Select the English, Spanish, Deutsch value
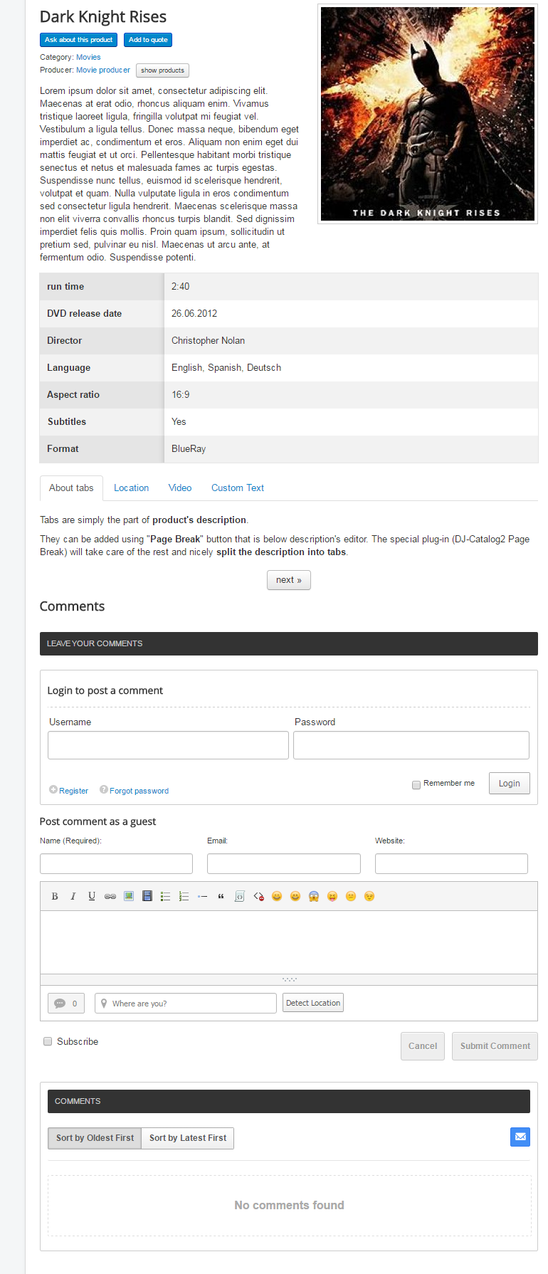548x1274 pixels. [x=226, y=368]
